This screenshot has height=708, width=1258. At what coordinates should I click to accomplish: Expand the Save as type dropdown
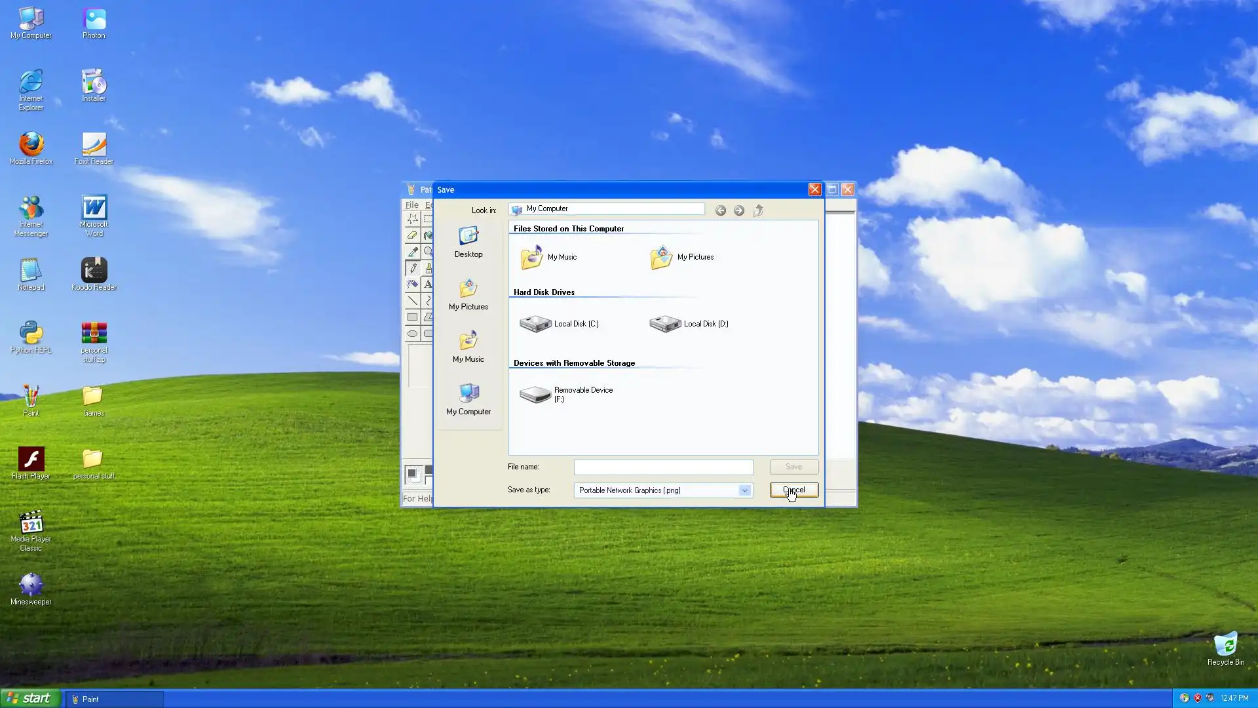point(744,490)
